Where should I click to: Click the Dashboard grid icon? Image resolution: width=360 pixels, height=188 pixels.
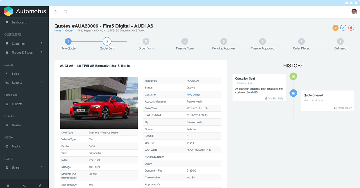click(7, 22)
